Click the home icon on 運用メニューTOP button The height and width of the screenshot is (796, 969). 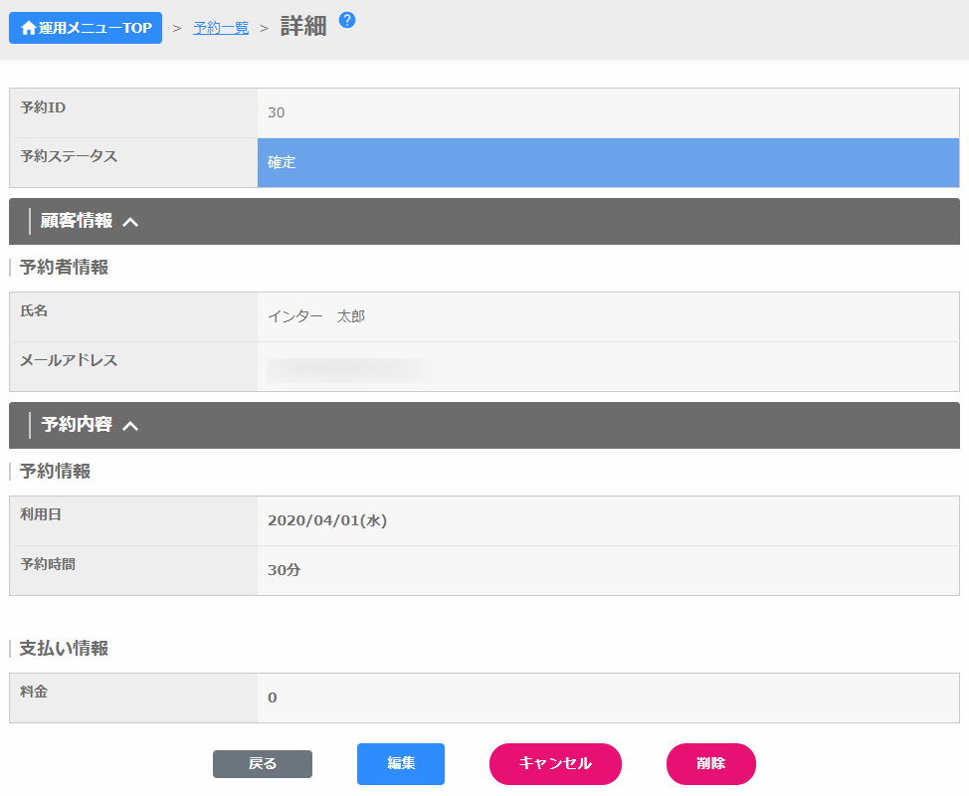click(x=28, y=28)
